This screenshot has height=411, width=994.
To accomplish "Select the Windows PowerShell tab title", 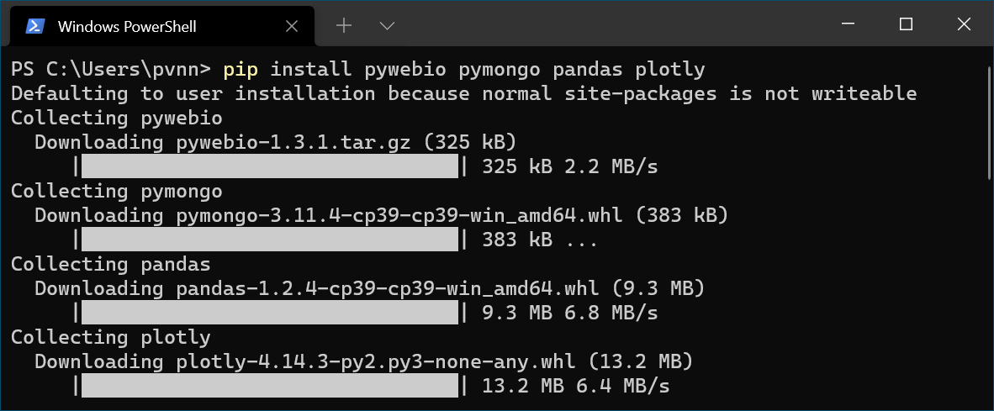I will 127,27.
